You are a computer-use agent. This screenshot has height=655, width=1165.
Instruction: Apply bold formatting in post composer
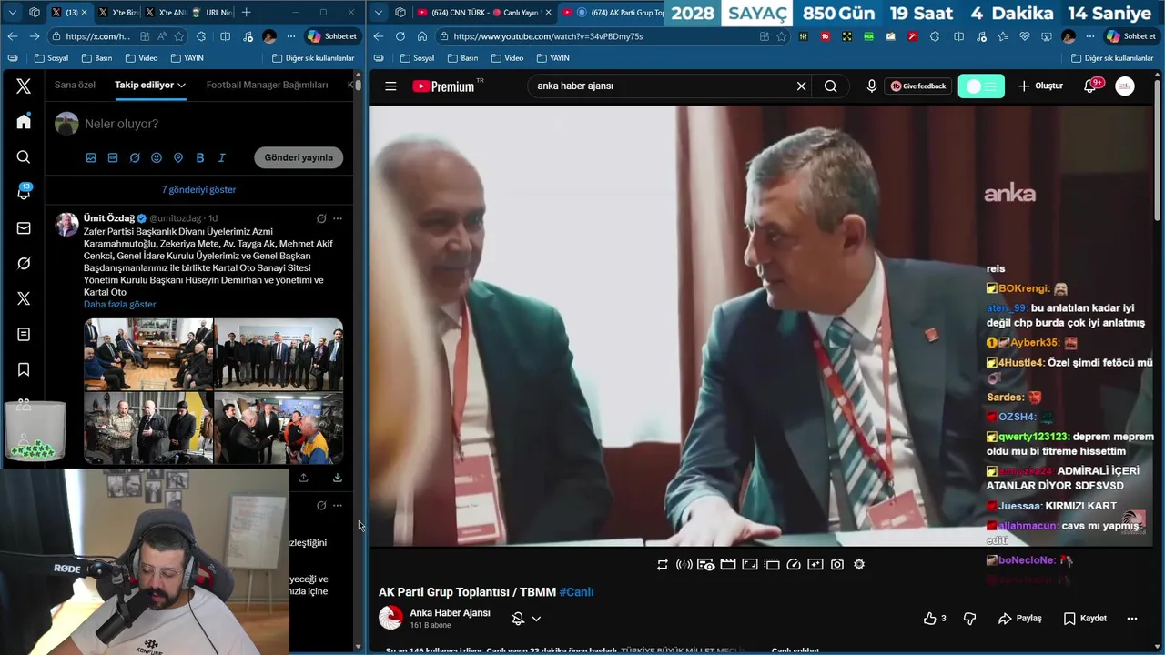pos(200,157)
